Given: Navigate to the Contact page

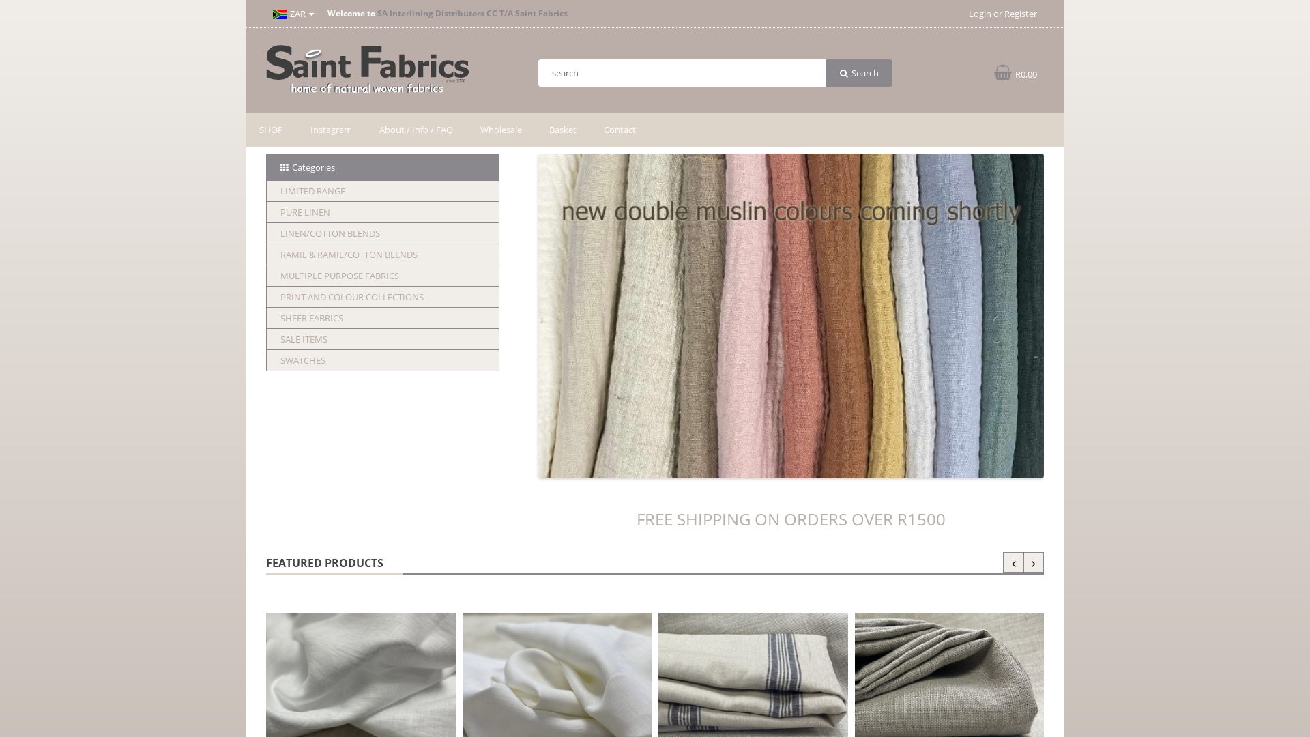Looking at the screenshot, I should pos(619,130).
